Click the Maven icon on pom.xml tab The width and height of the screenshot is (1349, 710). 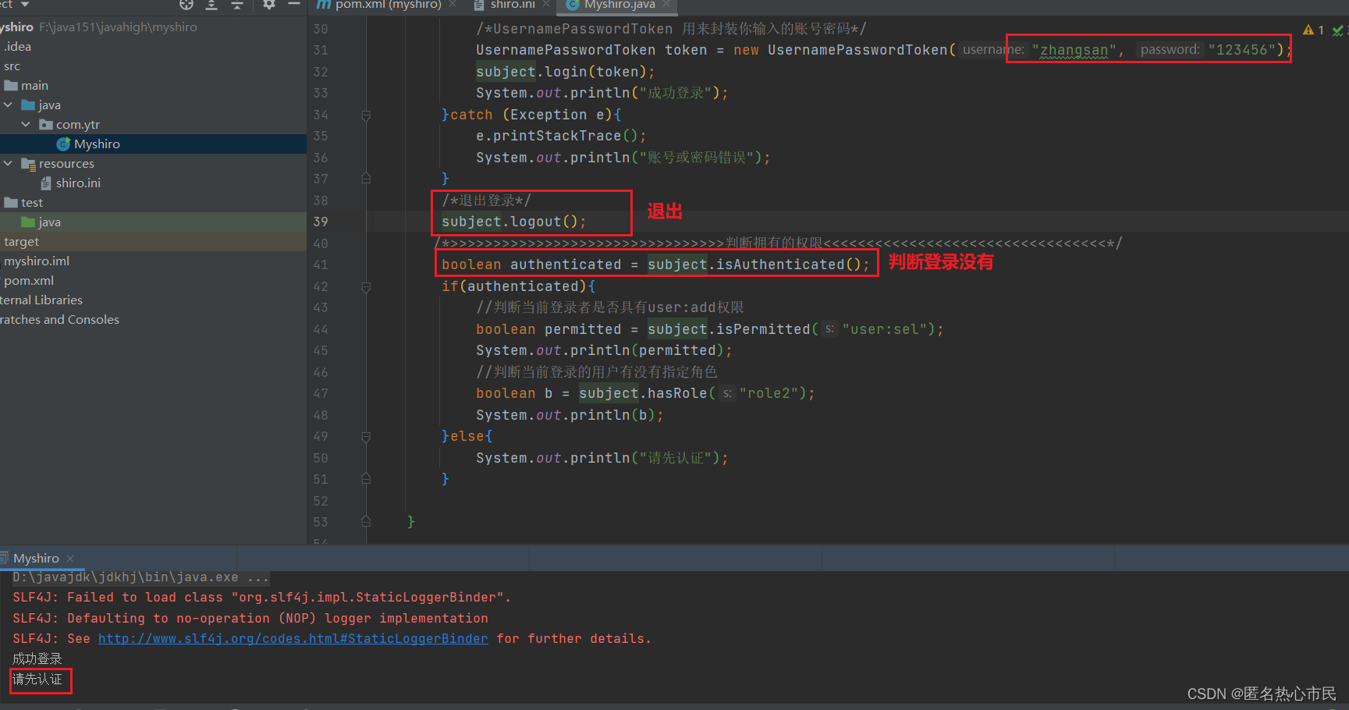(324, 5)
